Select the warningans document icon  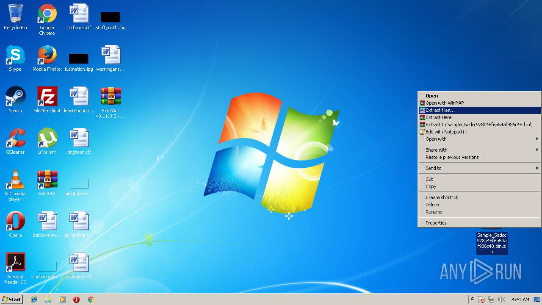111,59
